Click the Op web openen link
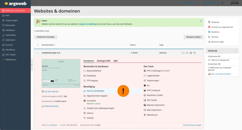 click(x=51, y=91)
